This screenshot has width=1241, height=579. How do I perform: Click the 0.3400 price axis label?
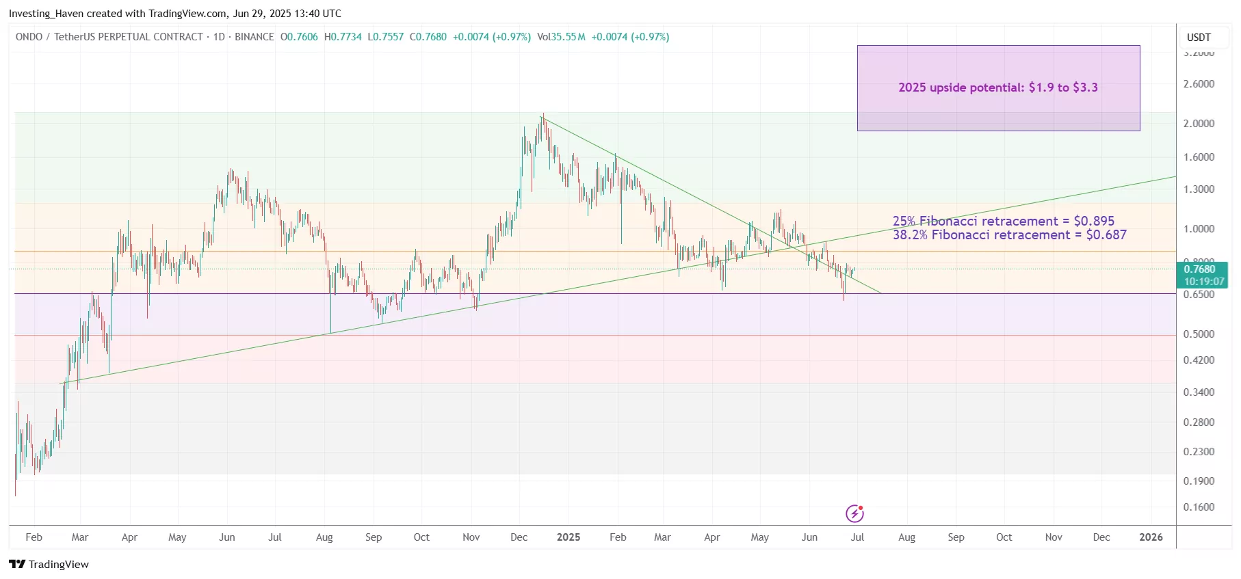coord(1199,392)
